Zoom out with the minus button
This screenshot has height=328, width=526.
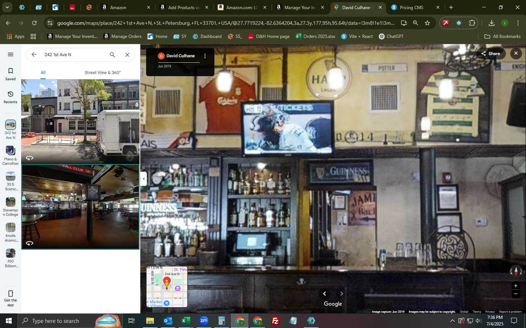[516, 294]
